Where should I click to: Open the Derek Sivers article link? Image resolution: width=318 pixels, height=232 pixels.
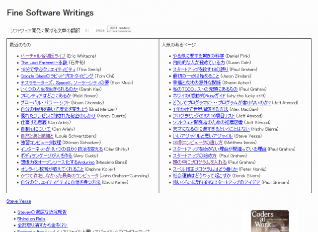coord(202,176)
